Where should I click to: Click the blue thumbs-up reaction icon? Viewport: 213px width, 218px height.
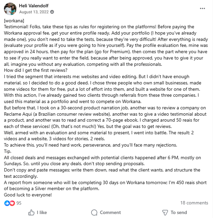click(x=7, y=203)
